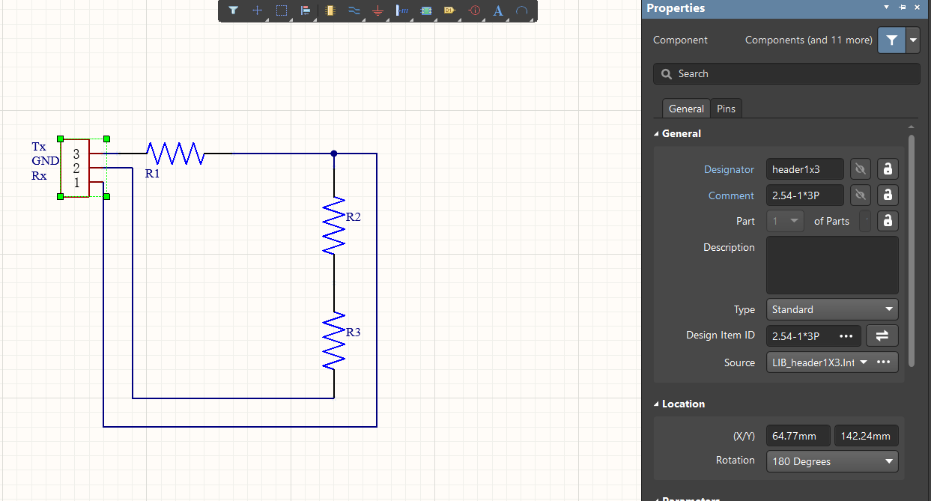
Task: Select resistor R2 in schematic
Action: pyautogui.click(x=334, y=225)
